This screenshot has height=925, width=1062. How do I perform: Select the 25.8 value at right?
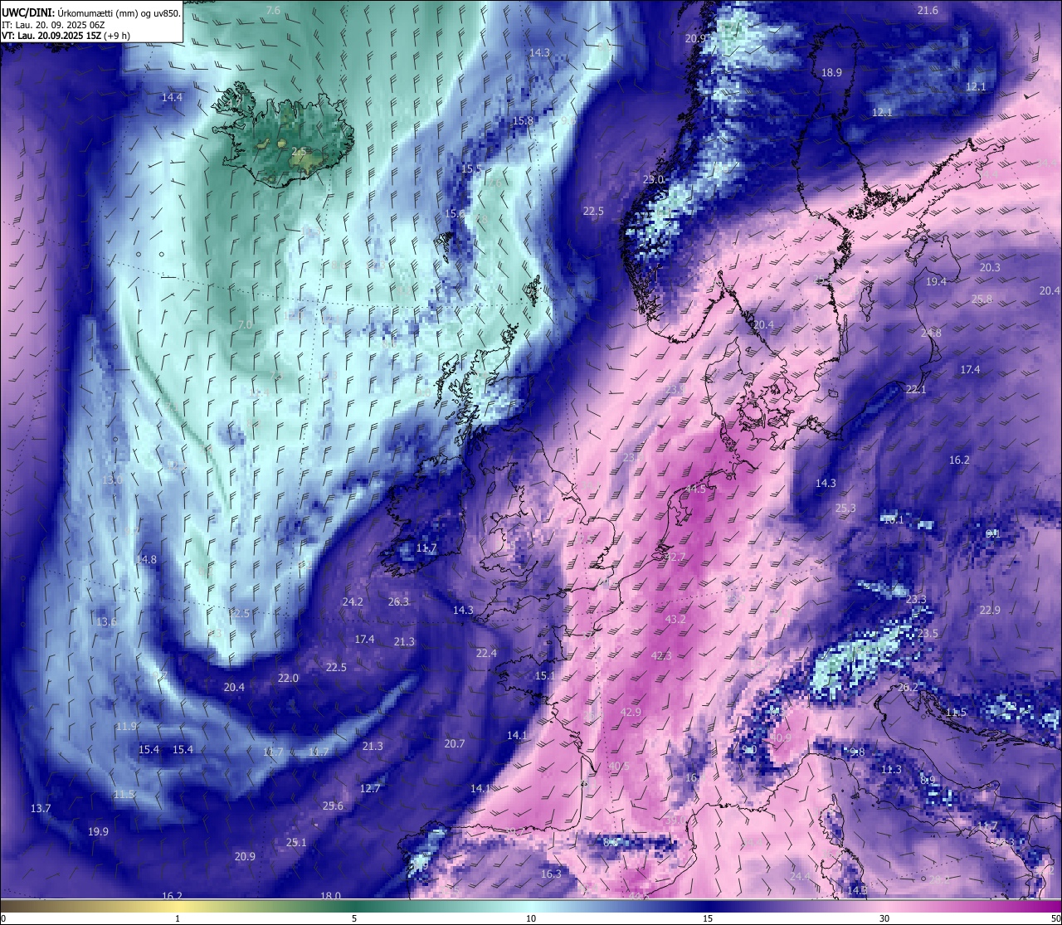point(982,299)
